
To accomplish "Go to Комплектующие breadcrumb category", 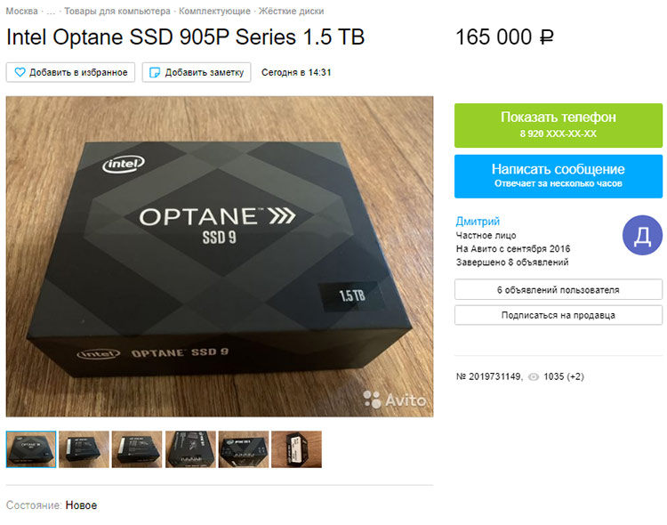I will [214, 11].
